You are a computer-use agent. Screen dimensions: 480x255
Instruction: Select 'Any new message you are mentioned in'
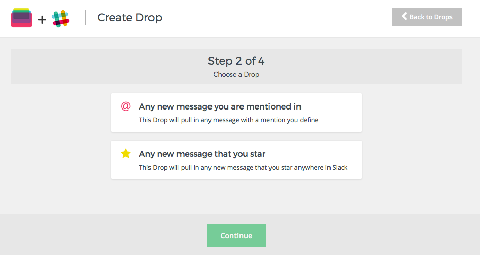click(220, 106)
